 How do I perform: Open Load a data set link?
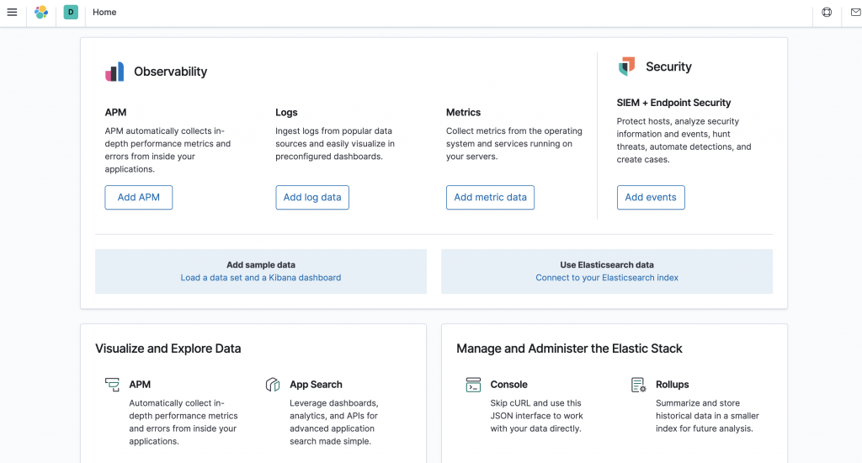tap(261, 278)
